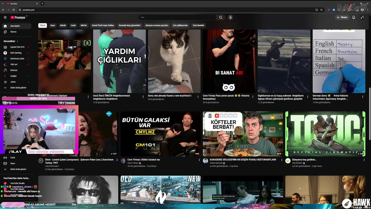Select Yeni öneriler chip

(199, 25)
